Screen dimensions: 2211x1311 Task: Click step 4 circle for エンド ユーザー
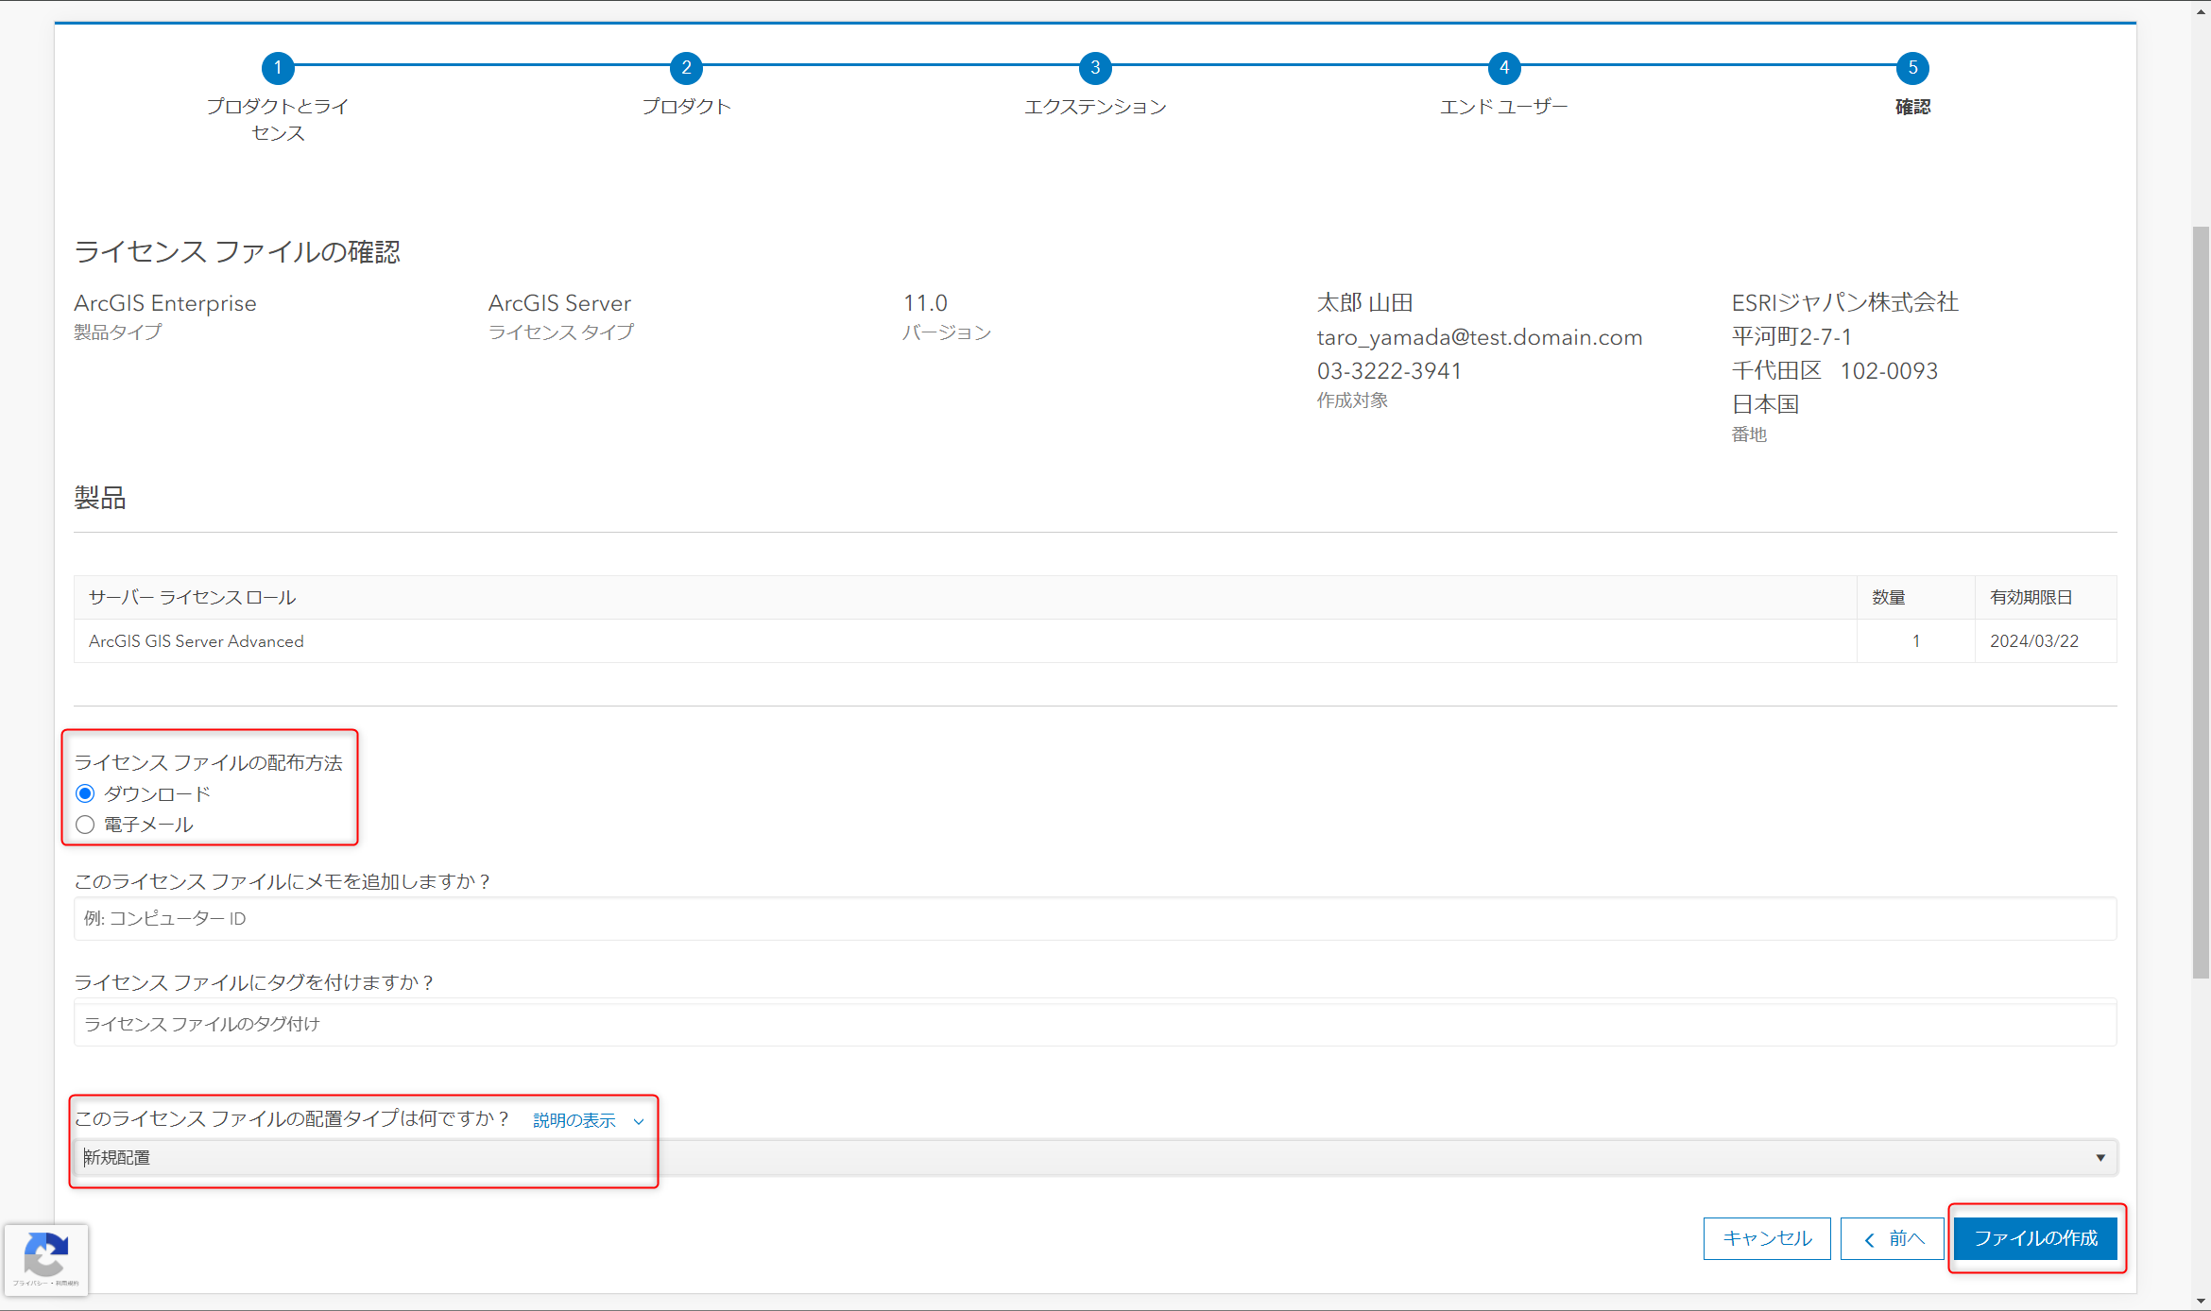pos(1504,68)
